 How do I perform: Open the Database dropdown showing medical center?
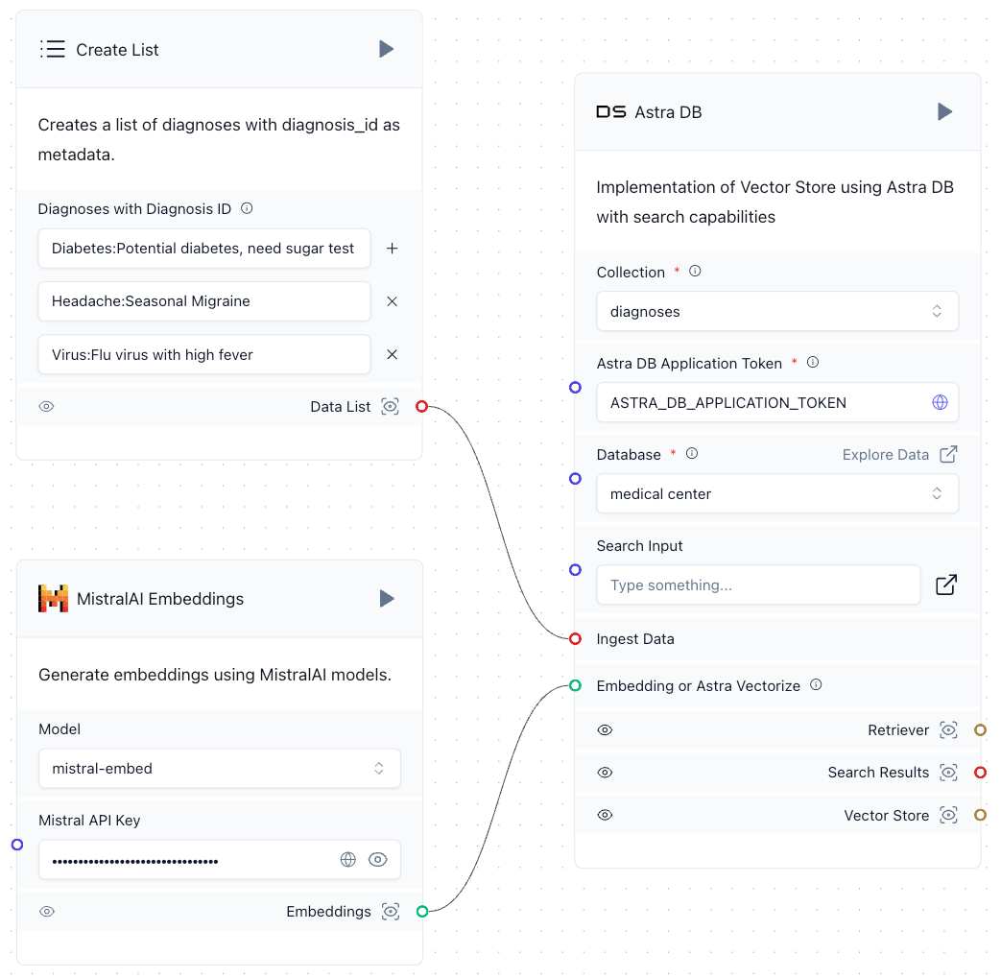point(777,493)
